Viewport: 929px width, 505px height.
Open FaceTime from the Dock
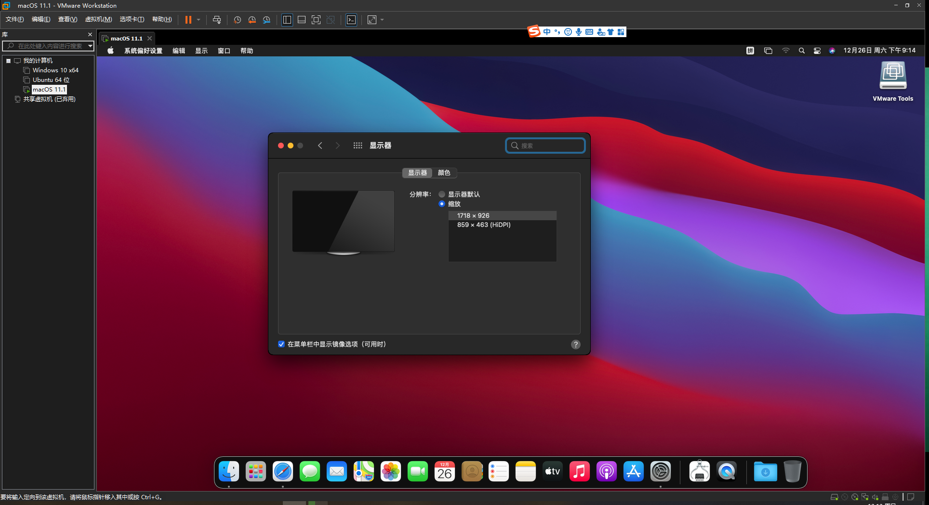(x=418, y=472)
